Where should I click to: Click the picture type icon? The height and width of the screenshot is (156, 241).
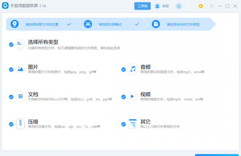(x=20, y=69)
